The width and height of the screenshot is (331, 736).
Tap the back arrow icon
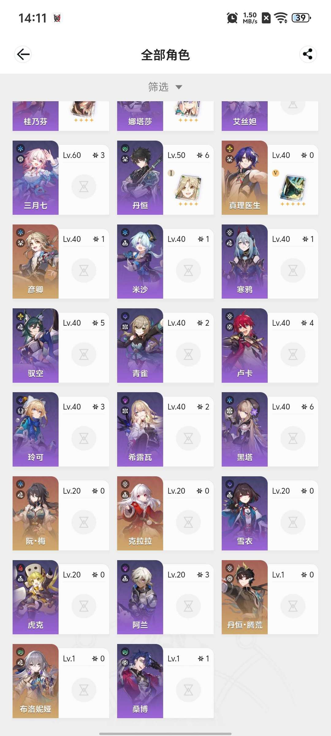pyautogui.click(x=23, y=55)
